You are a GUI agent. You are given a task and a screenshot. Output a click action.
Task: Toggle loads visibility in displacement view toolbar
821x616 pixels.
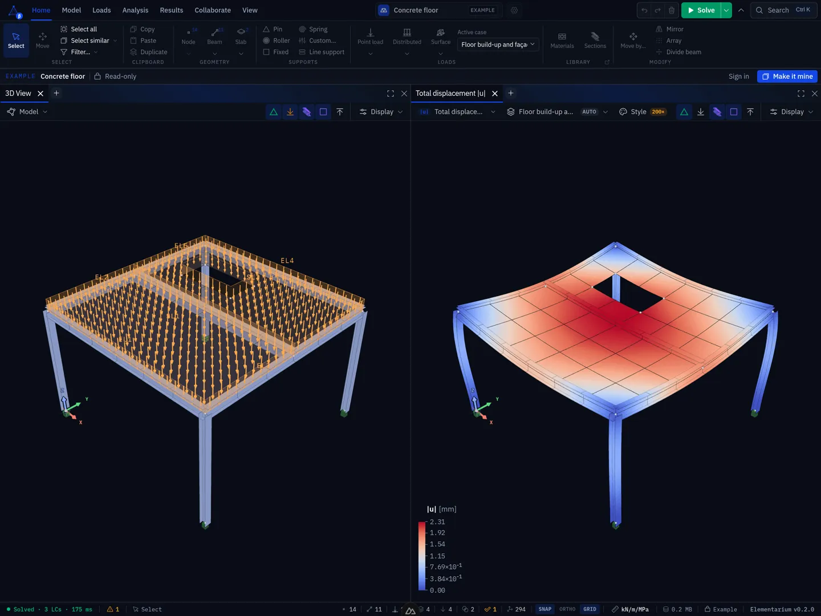tap(701, 112)
